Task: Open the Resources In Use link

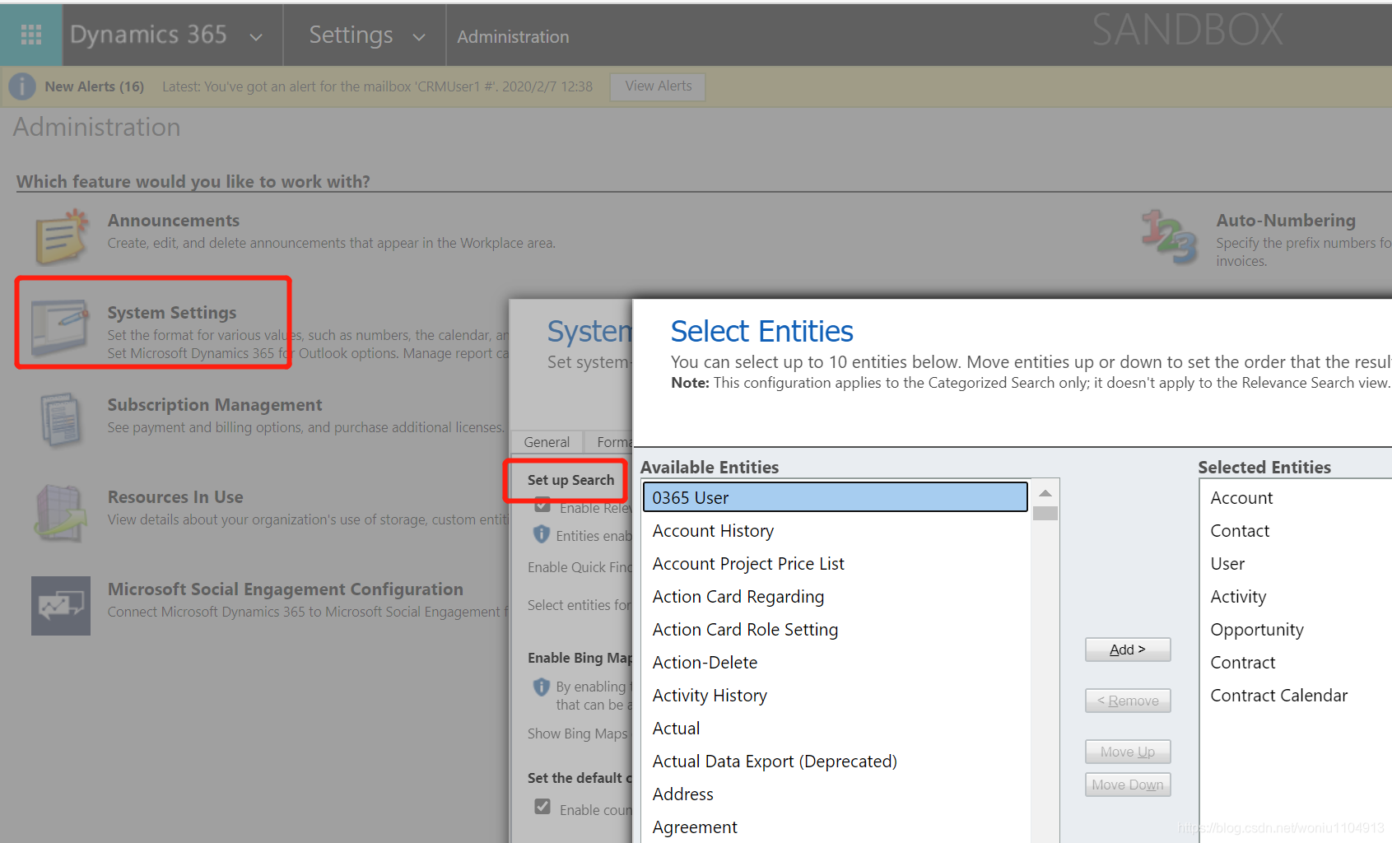Action: (175, 497)
